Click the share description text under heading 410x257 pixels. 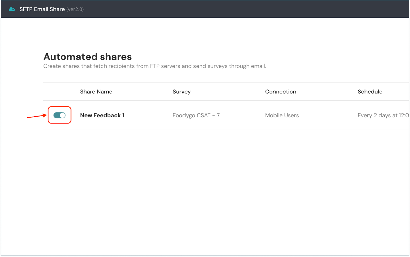tap(155, 66)
